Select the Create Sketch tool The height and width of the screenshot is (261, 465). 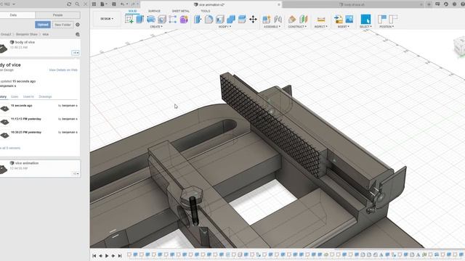click(x=129, y=20)
